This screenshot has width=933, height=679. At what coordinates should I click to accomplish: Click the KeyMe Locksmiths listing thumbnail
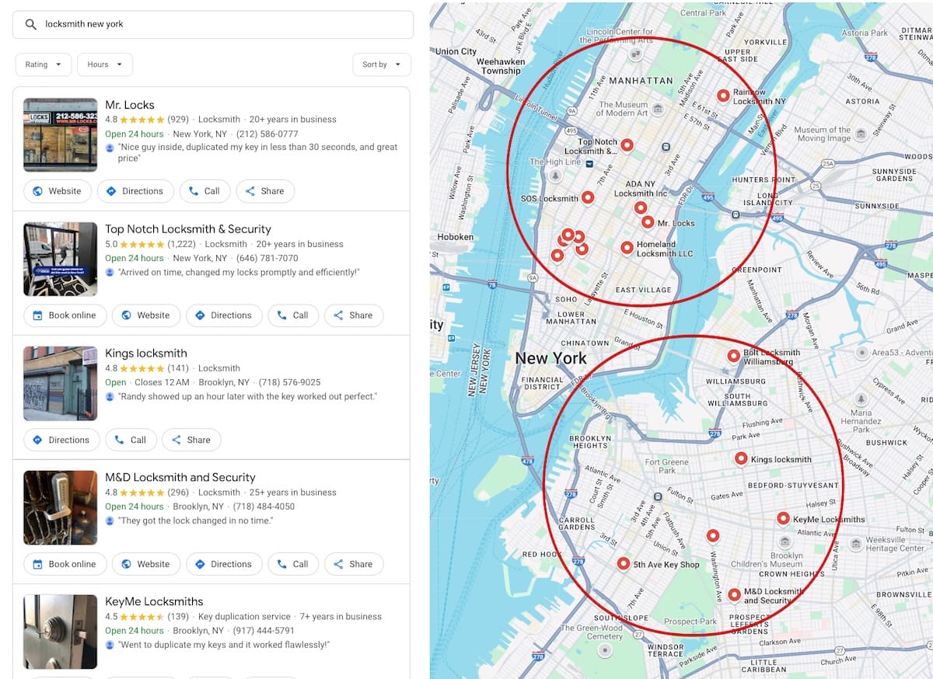click(60, 632)
